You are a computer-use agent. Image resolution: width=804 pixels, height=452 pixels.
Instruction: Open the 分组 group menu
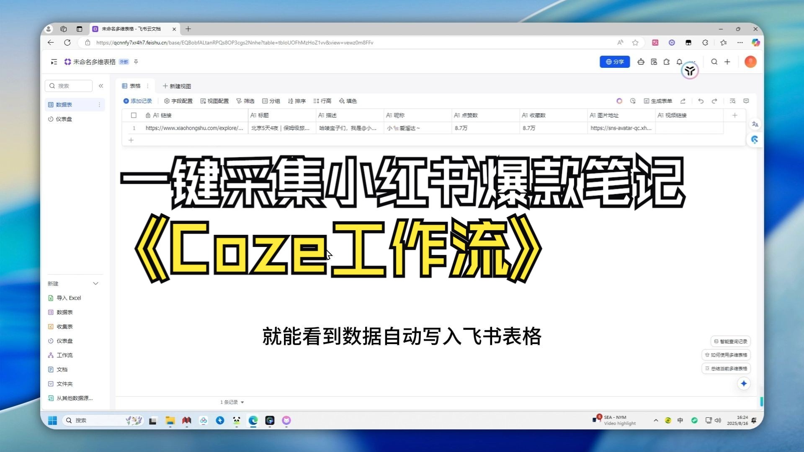point(271,101)
